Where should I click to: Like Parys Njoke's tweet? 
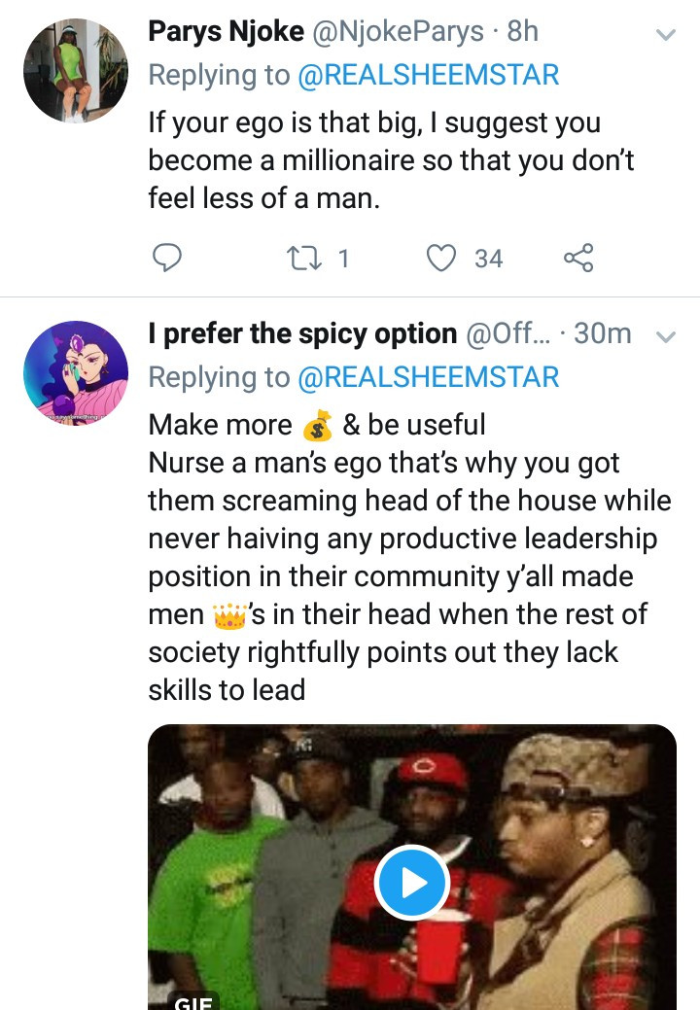point(441,259)
